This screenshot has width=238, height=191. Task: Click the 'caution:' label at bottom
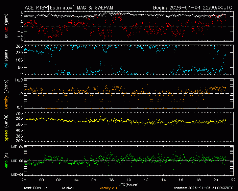(68, 188)
